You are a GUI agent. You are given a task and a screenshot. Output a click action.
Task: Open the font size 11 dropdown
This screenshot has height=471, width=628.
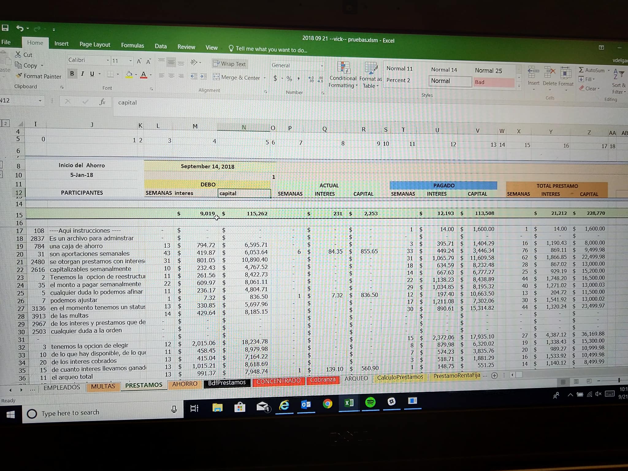coord(131,61)
